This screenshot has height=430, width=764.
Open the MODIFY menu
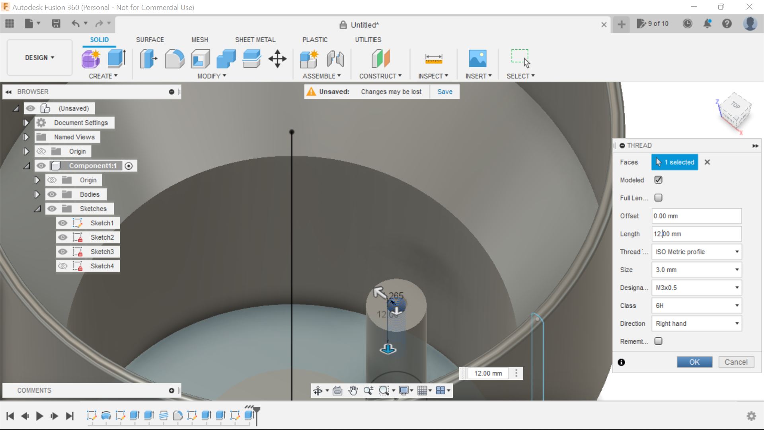pyautogui.click(x=212, y=76)
